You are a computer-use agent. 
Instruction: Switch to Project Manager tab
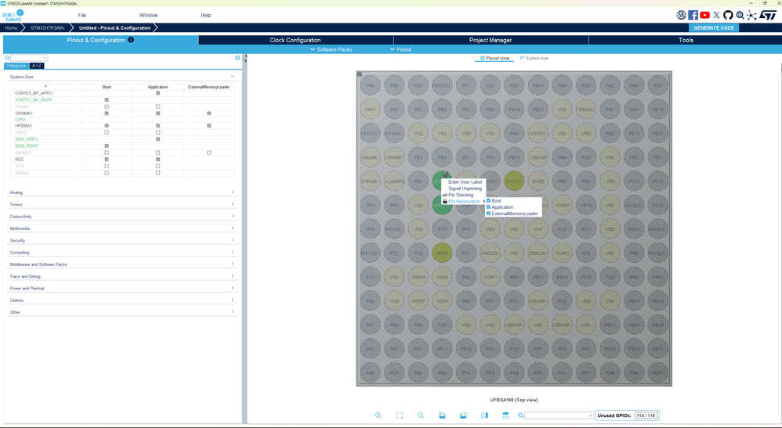tap(491, 40)
